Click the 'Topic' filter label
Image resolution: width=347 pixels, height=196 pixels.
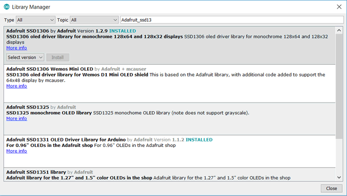(x=62, y=20)
